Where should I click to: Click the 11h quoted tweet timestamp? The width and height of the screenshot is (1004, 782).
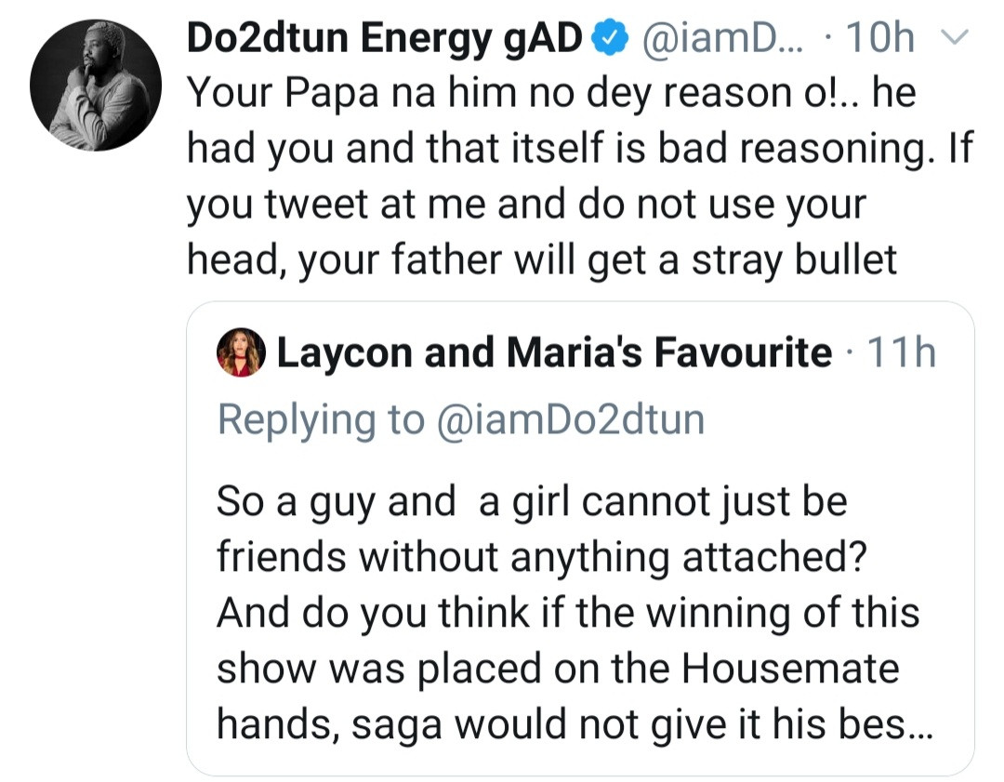902,353
